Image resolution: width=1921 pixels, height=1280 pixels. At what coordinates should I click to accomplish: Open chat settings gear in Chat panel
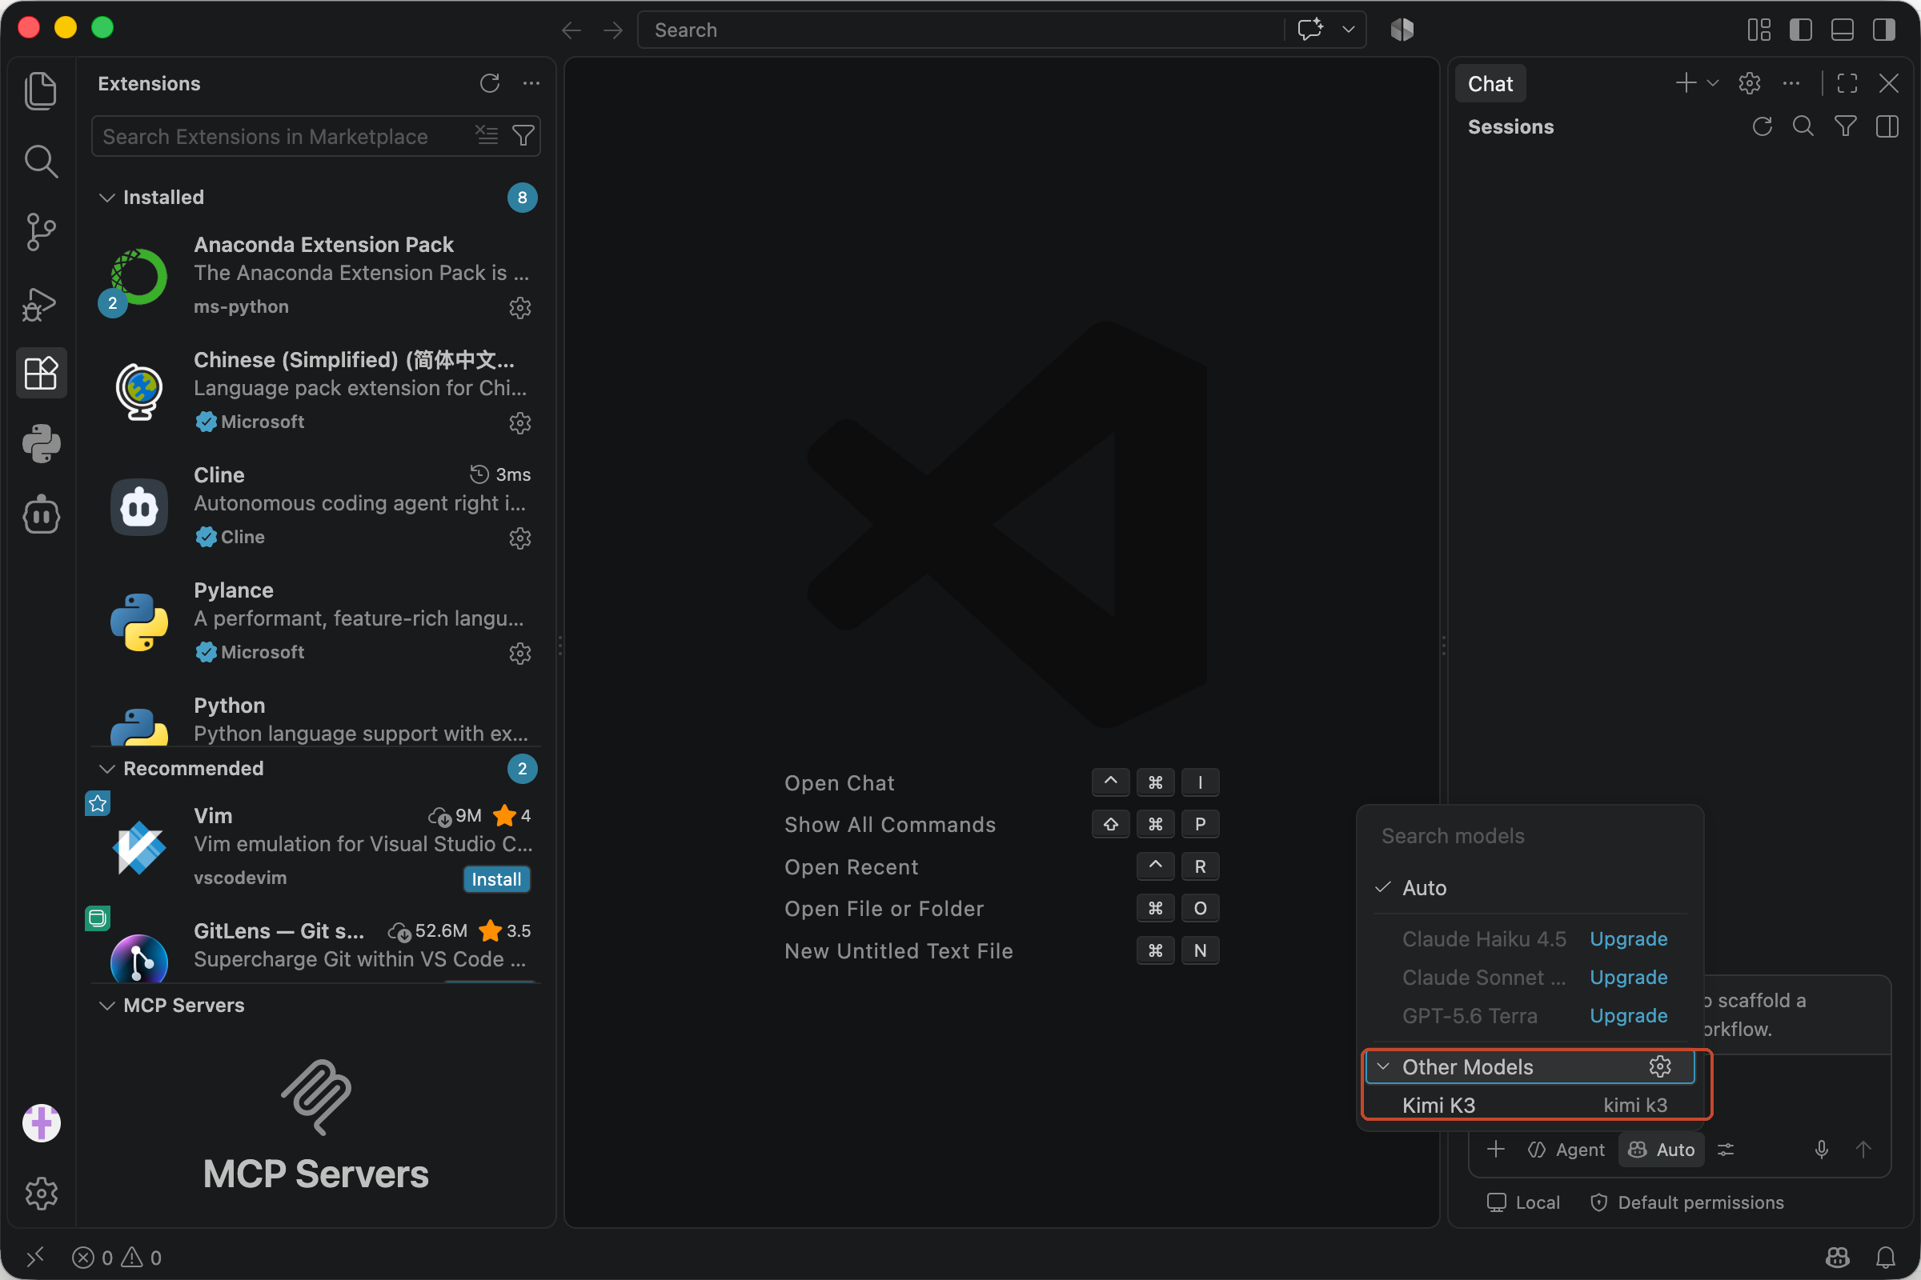pos(1750,83)
